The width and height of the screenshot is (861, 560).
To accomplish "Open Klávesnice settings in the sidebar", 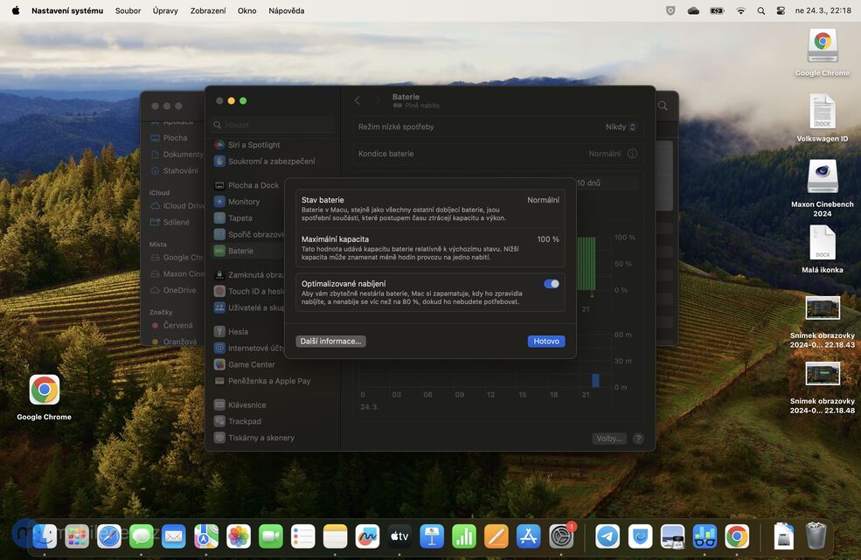I will (x=247, y=404).
